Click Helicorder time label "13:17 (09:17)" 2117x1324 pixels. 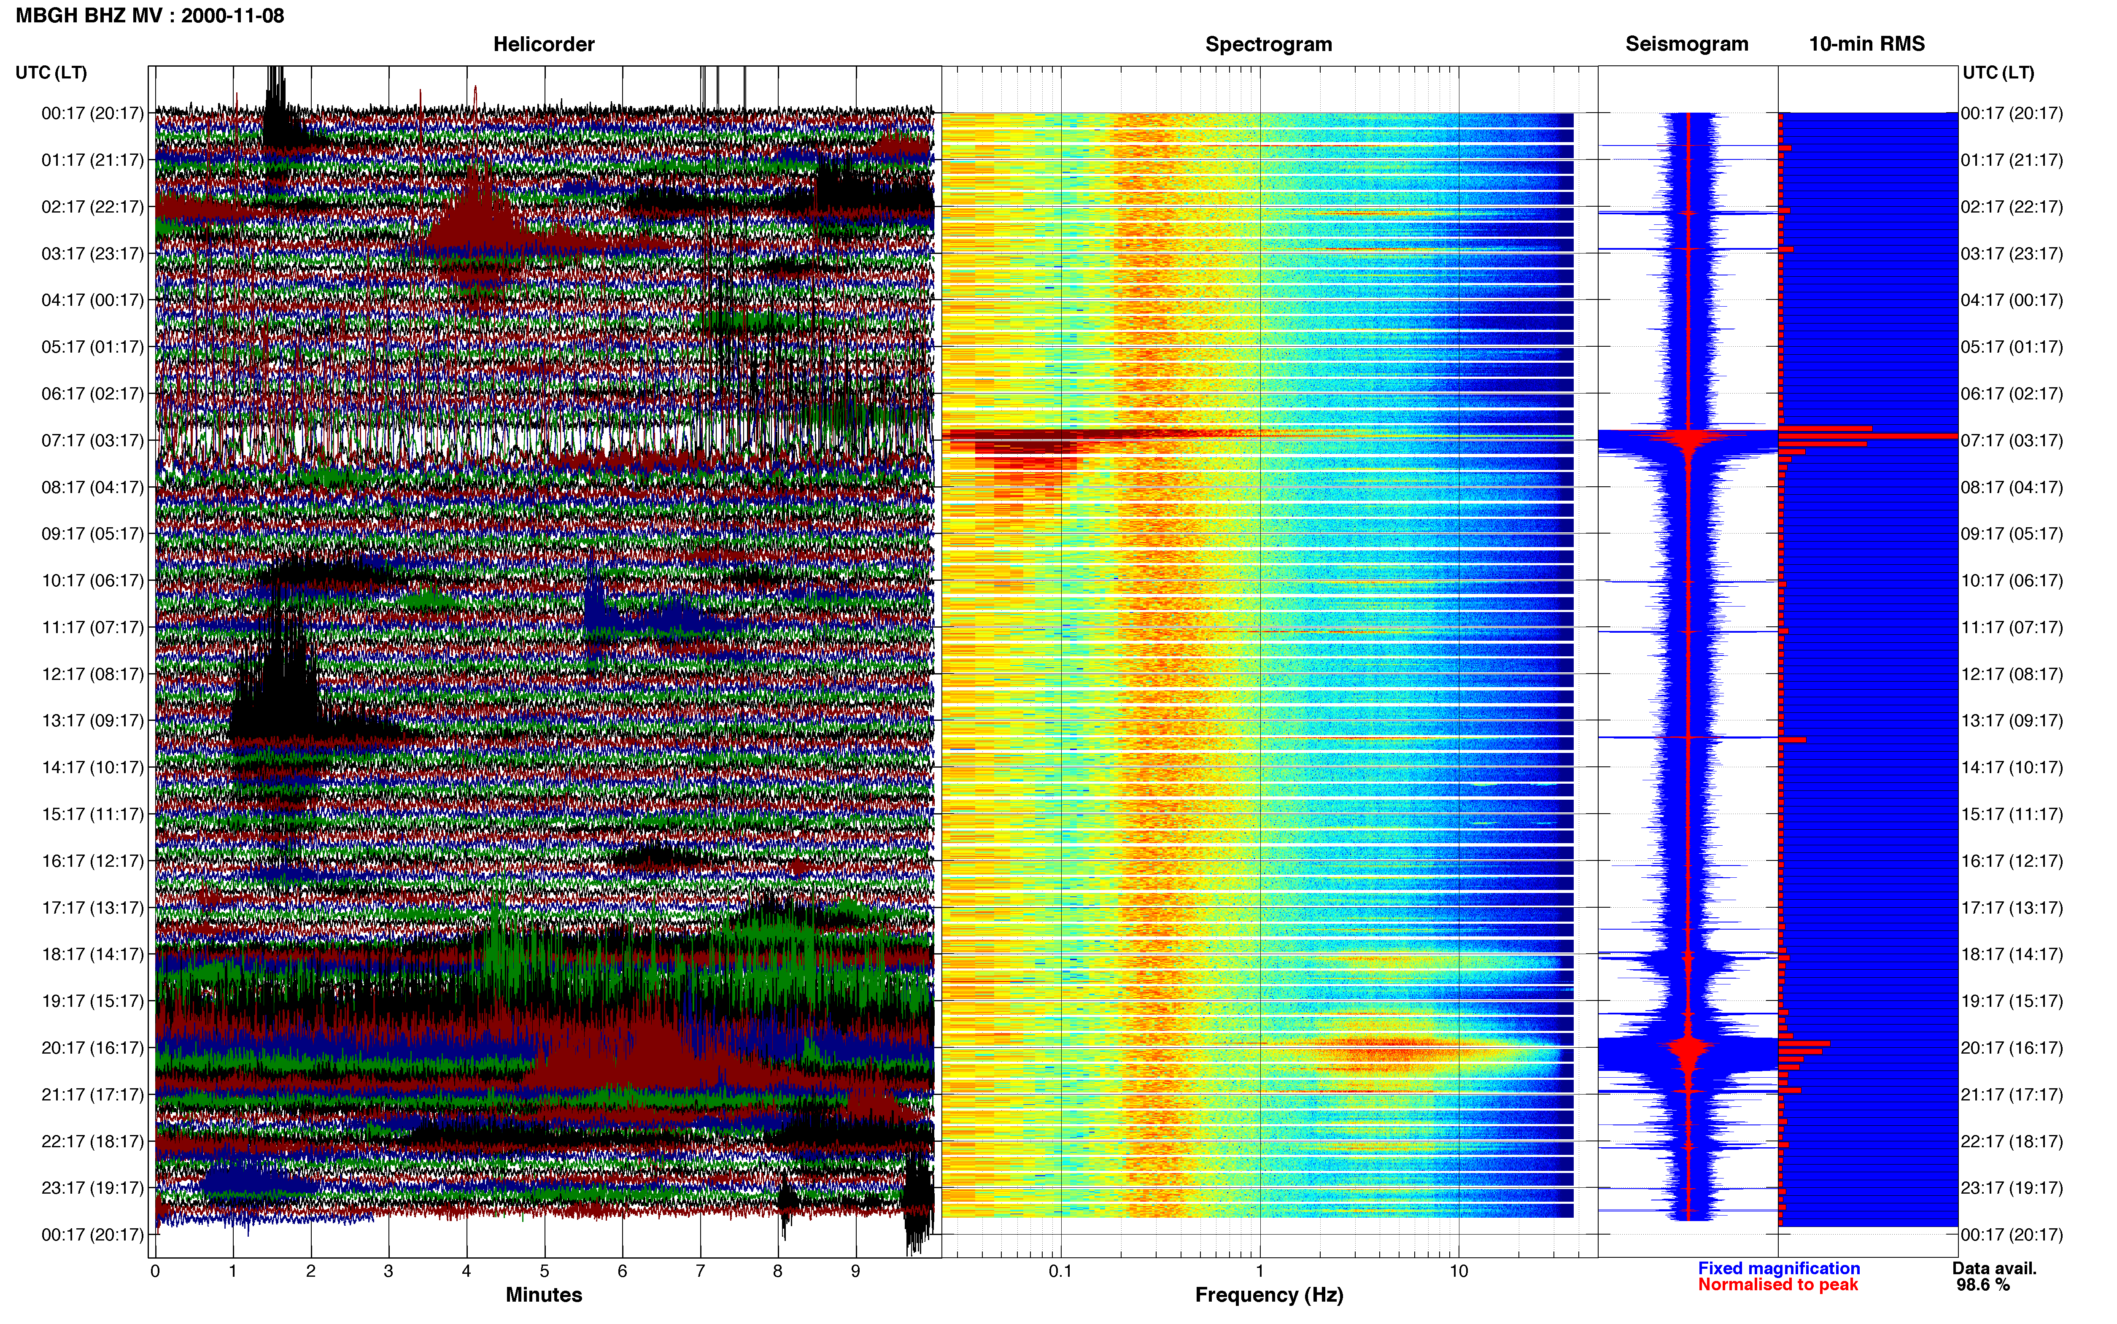point(92,721)
